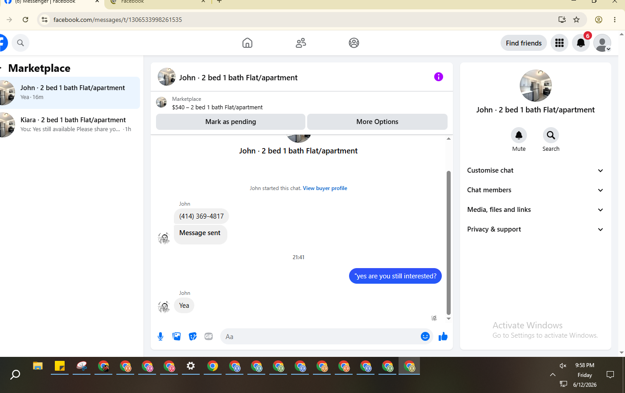Expand the Chat members section

[535, 190]
